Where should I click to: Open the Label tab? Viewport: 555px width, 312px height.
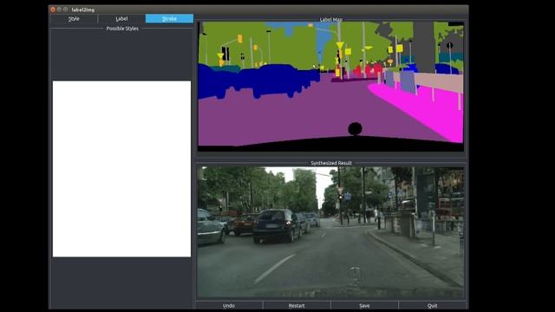[x=121, y=19]
